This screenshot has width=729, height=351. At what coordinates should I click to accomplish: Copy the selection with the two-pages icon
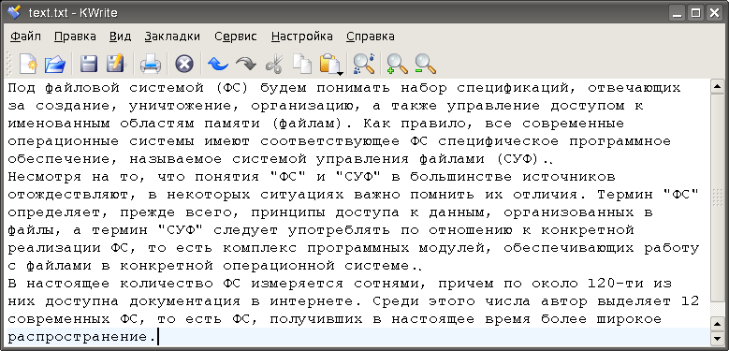click(302, 64)
